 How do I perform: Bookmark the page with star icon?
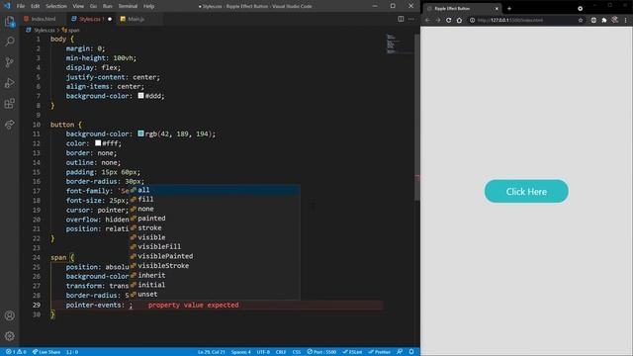[581, 20]
